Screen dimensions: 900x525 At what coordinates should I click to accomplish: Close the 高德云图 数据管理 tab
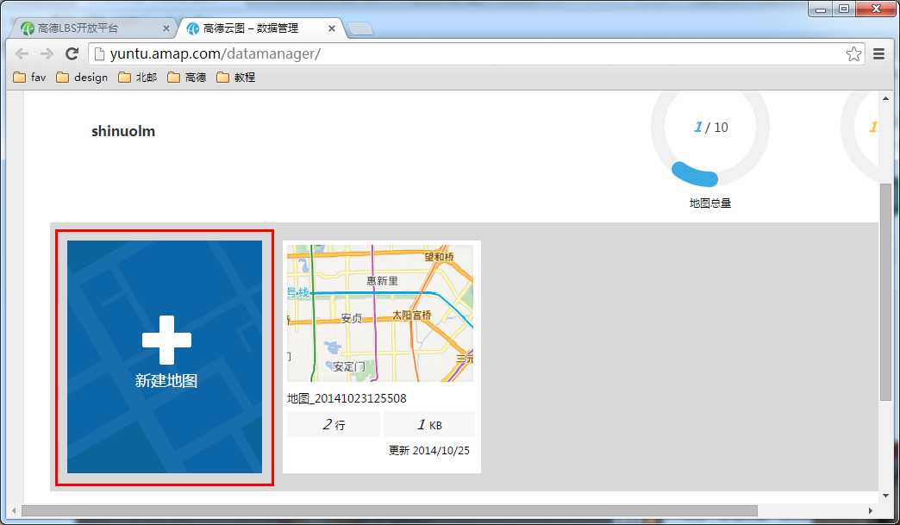332,28
